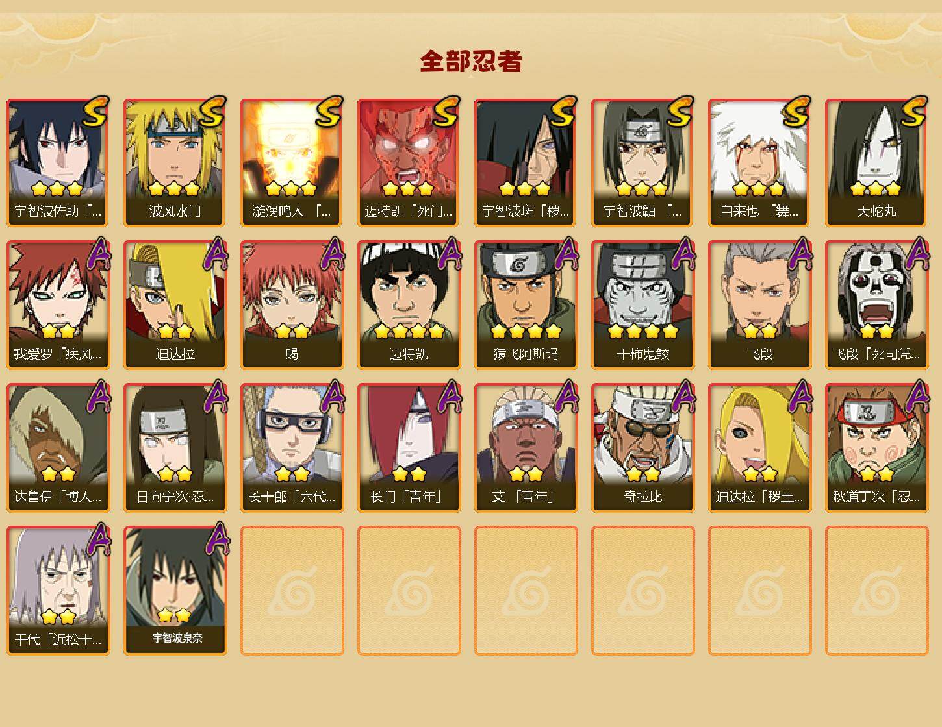Click the first empty ninja slot
This screenshot has height=727, width=942.
[292, 591]
